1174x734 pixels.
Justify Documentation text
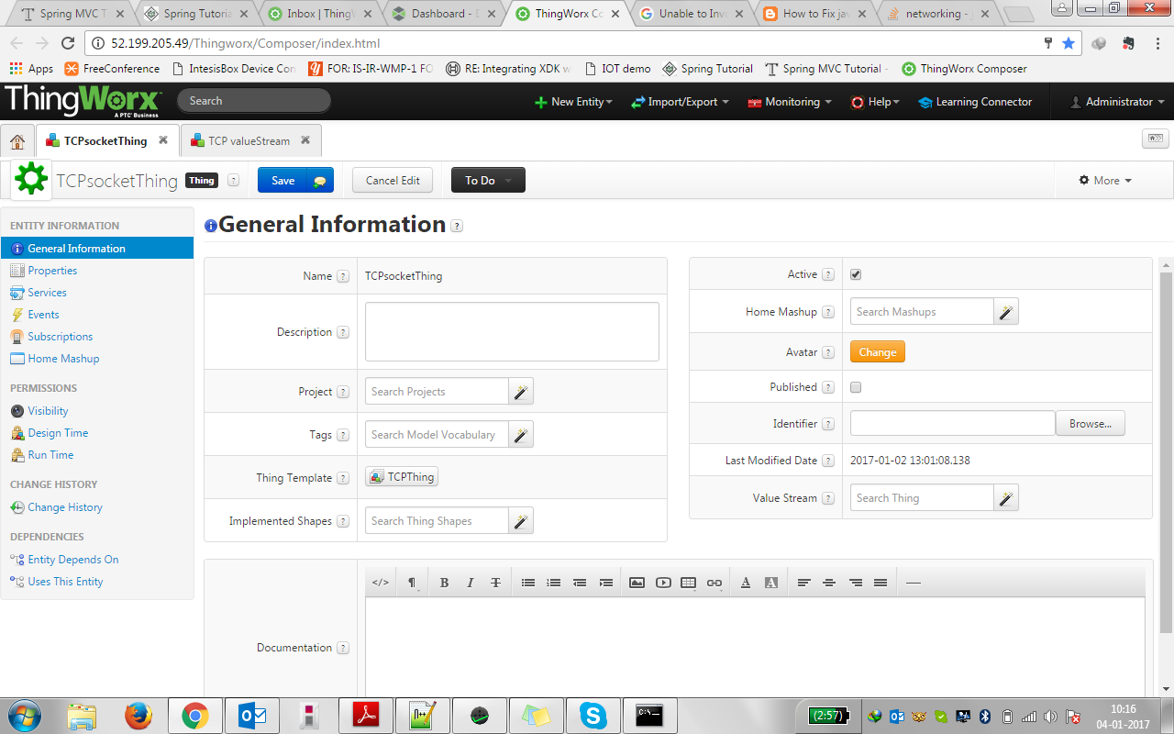click(880, 583)
